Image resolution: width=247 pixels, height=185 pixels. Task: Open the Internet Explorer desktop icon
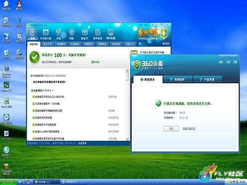6,72
